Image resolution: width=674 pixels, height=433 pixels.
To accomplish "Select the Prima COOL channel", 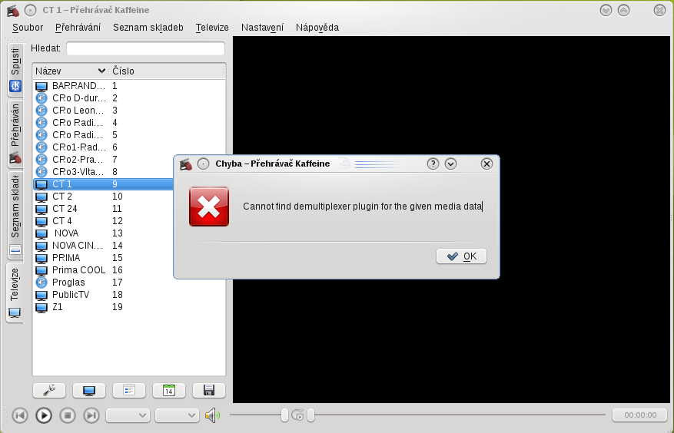I will click(103, 270).
